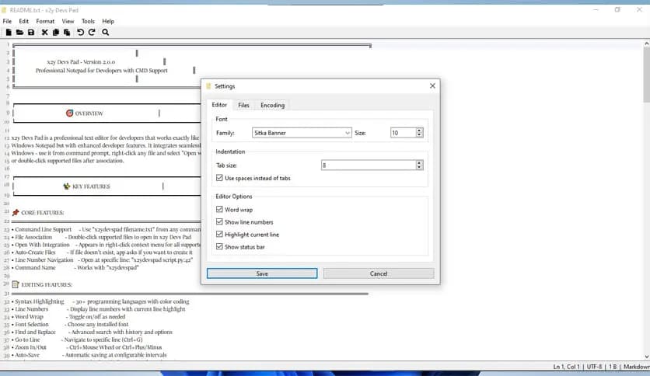
Task: Click the EDITING FEATURES heading text
Action: 47,285
